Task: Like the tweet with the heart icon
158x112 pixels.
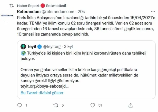Action: (93, 105)
